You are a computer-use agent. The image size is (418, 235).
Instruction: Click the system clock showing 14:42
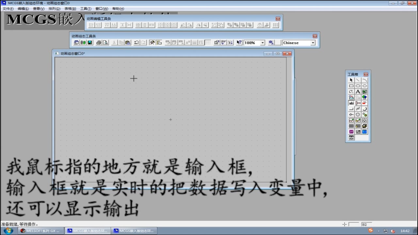(405, 231)
